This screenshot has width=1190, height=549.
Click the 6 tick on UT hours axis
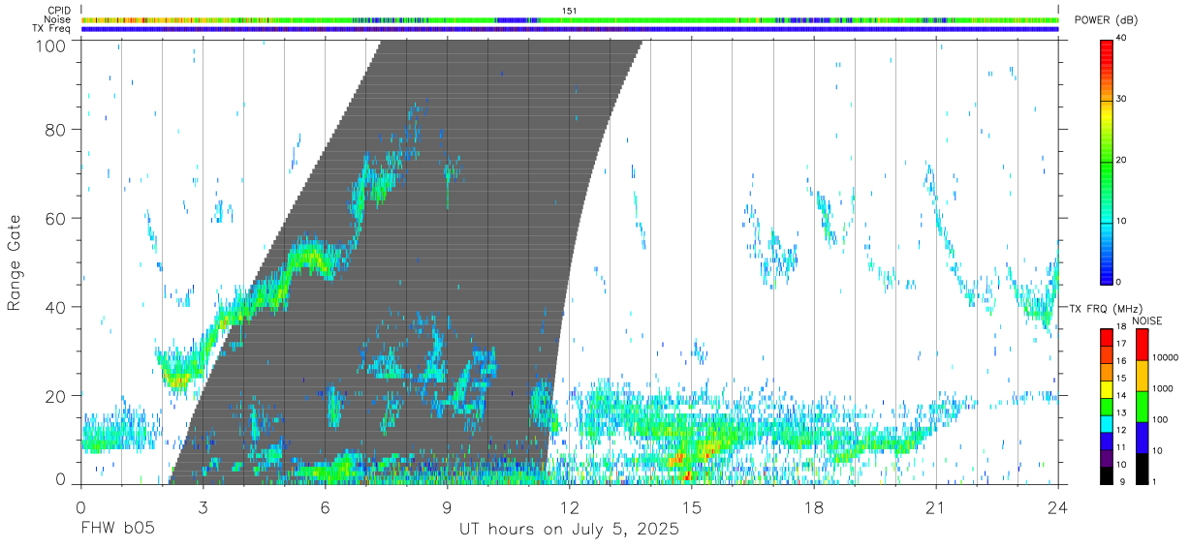325,505
